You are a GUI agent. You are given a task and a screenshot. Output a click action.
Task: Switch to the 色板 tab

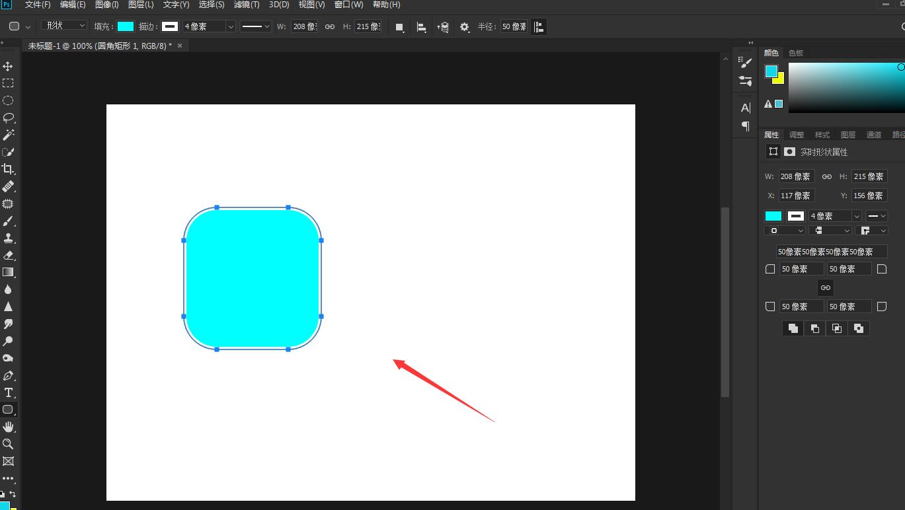click(x=796, y=53)
